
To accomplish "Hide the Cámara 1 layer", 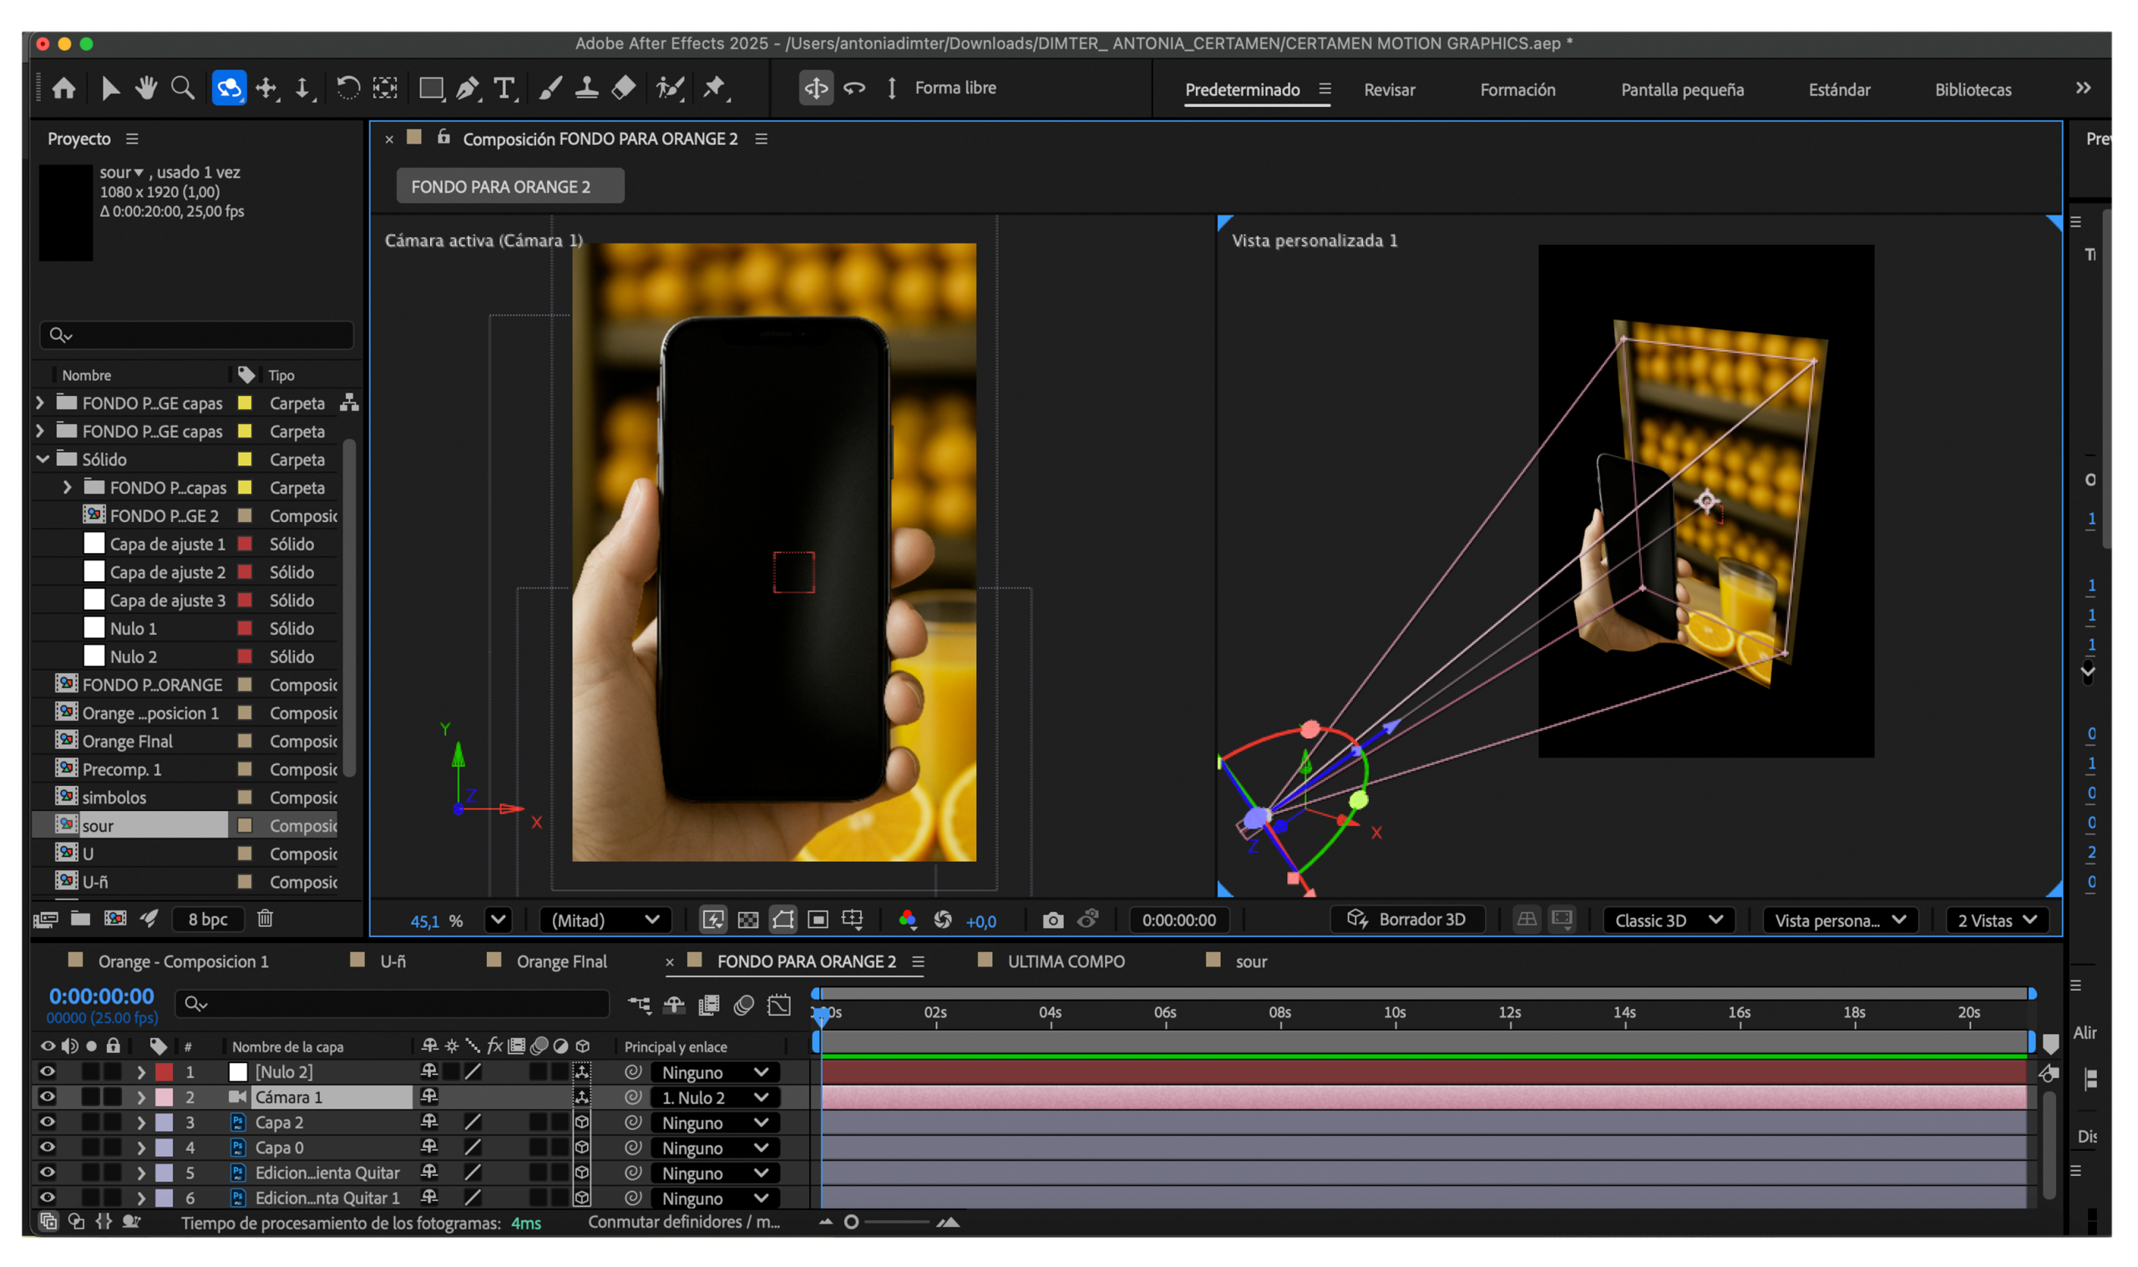I will click(x=47, y=1097).
